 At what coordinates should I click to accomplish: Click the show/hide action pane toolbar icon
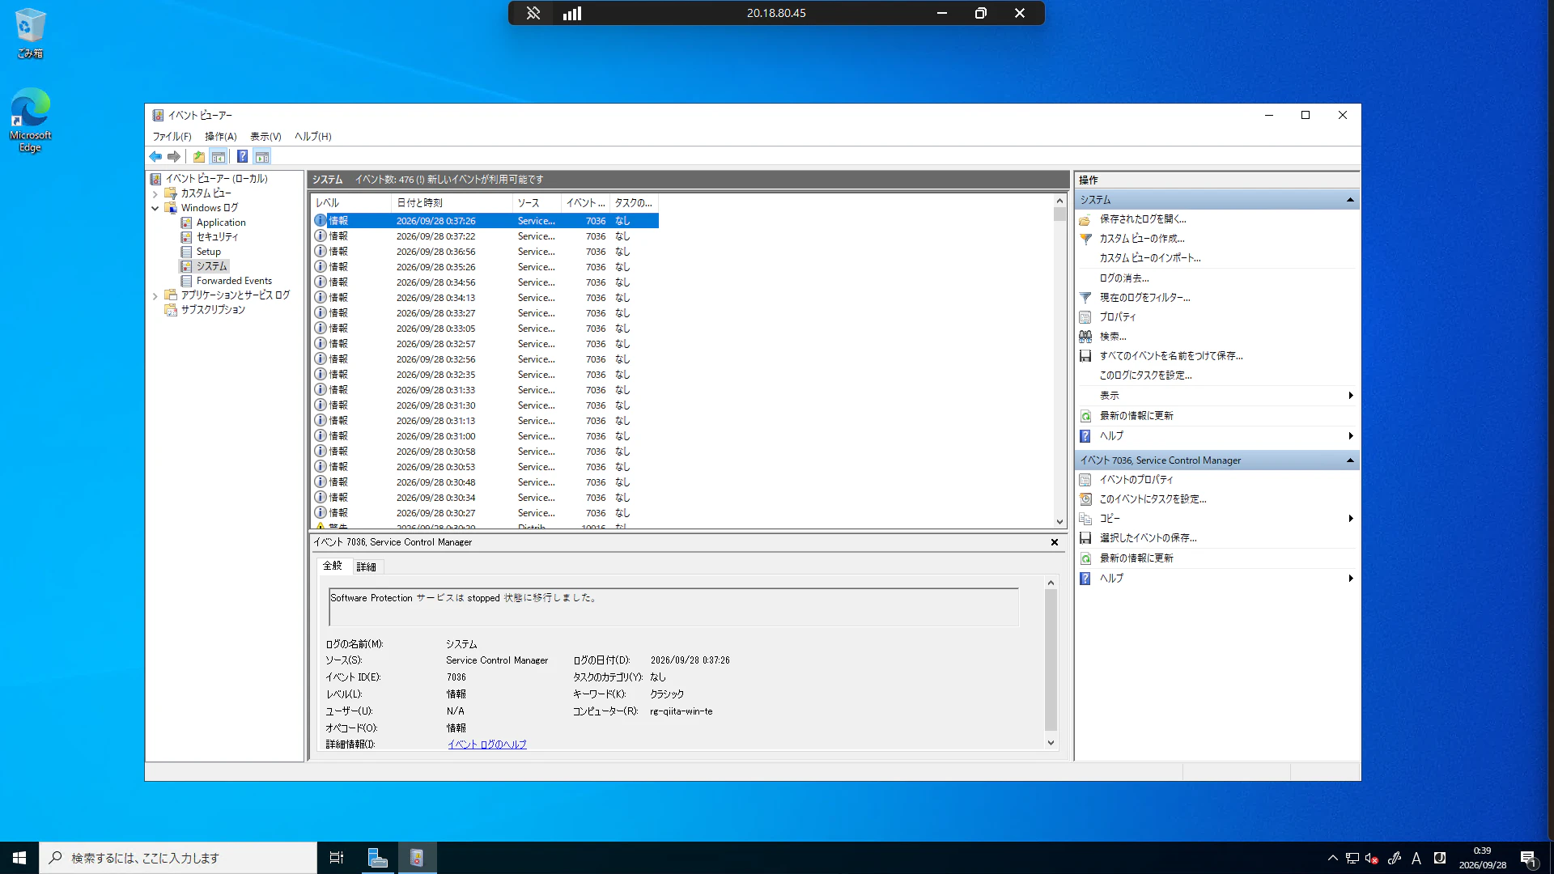[x=261, y=157]
